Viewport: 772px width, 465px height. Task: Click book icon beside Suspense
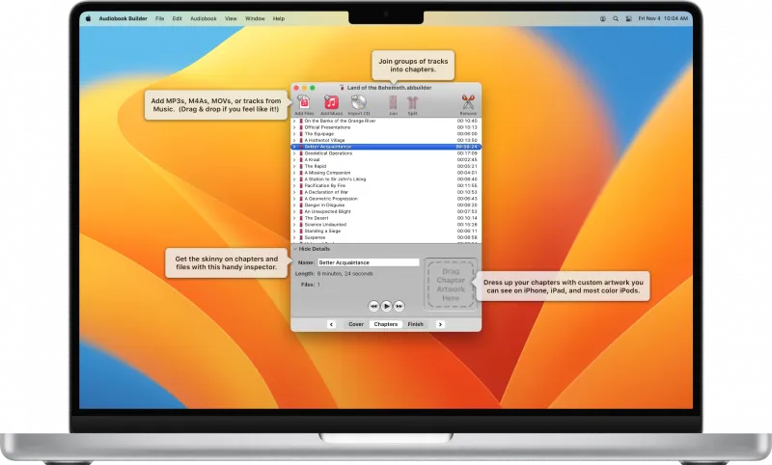pos(301,237)
